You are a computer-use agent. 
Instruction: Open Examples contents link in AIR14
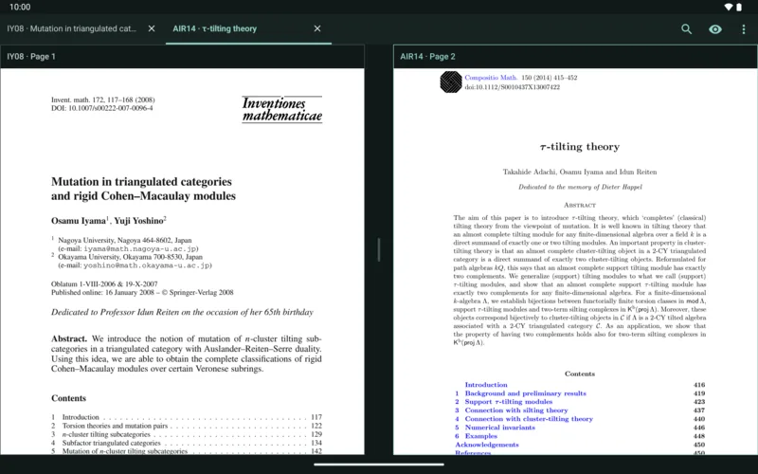(481, 436)
